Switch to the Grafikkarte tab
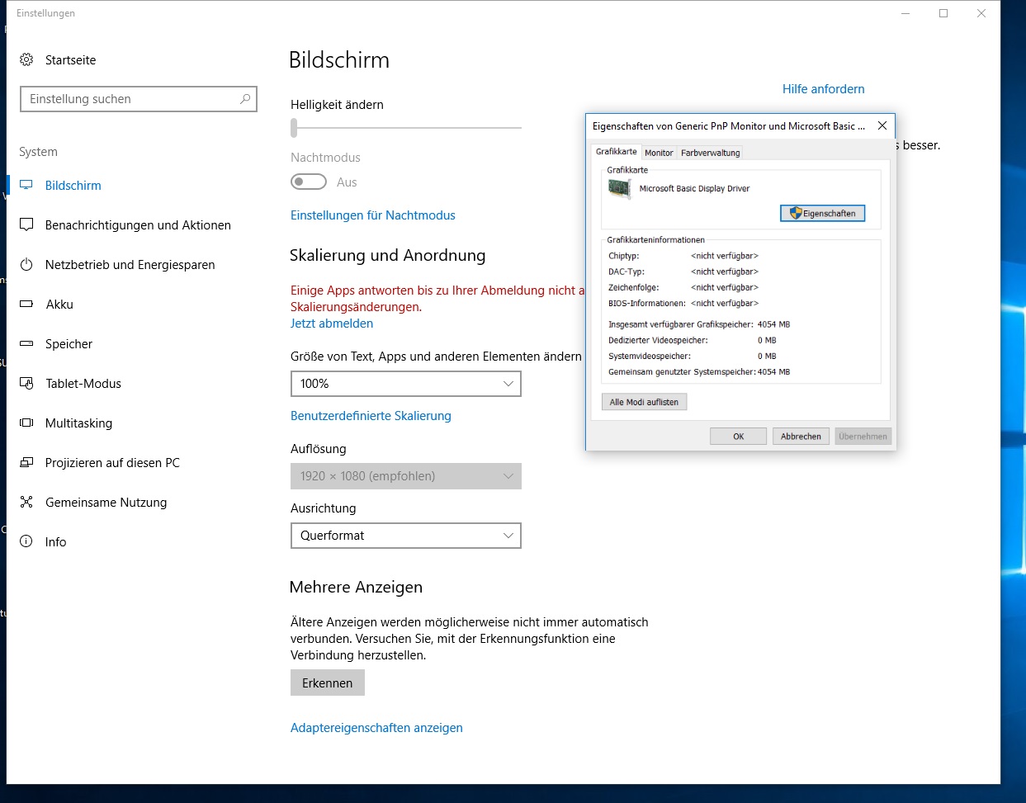The height and width of the screenshot is (803, 1026). pyautogui.click(x=617, y=152)
